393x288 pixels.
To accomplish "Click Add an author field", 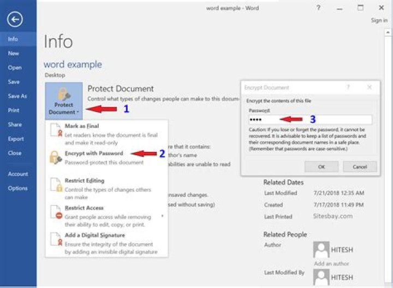I will [331, 263].
